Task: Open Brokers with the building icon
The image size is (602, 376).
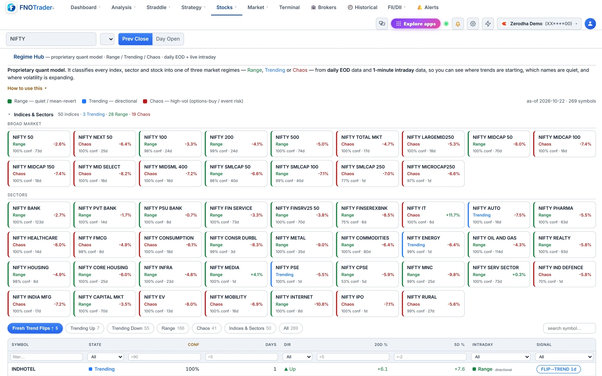Action: click(x=323, y=8)
